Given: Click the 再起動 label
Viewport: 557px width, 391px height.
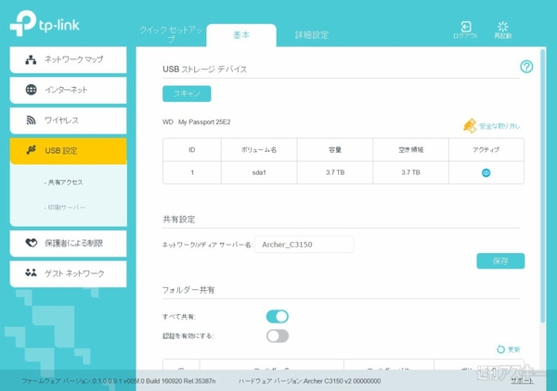Looking at the screenshot, I should pyautogui.click(x=502, y=36).
